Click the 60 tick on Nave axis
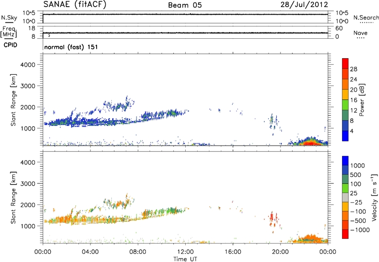The width and height of the screenshot is (379, 262). [339, 28]
